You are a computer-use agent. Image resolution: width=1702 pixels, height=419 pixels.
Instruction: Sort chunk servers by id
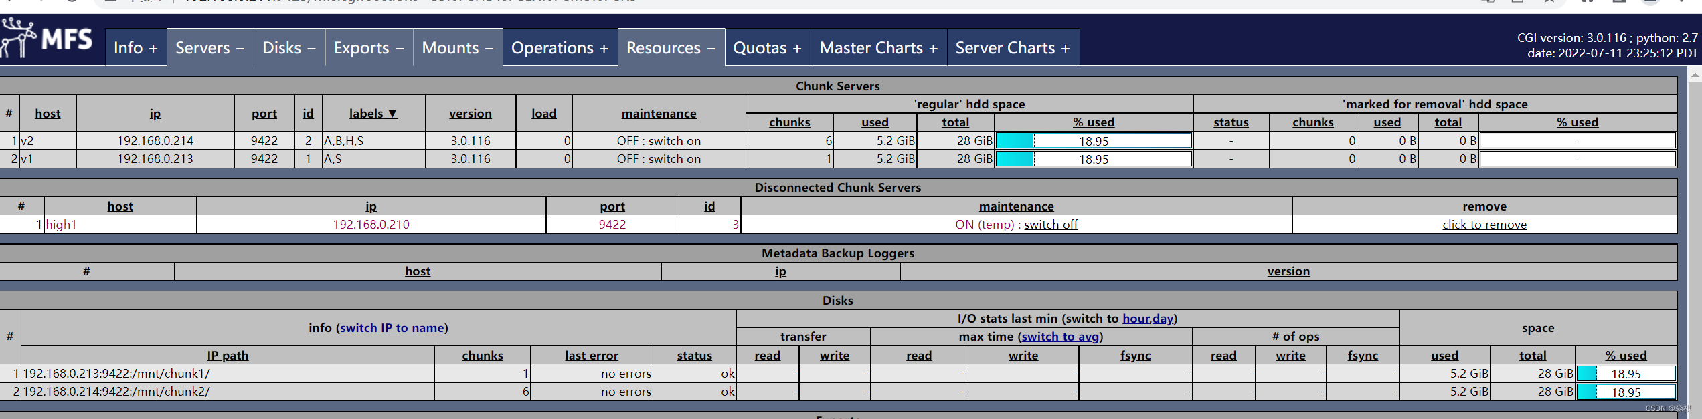click(308, 114)
